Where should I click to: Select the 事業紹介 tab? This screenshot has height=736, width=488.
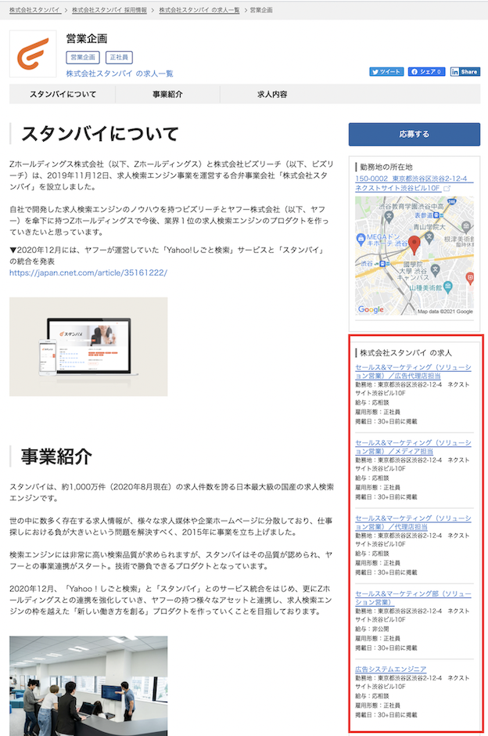pyautogui.click(x=167, y=94)
